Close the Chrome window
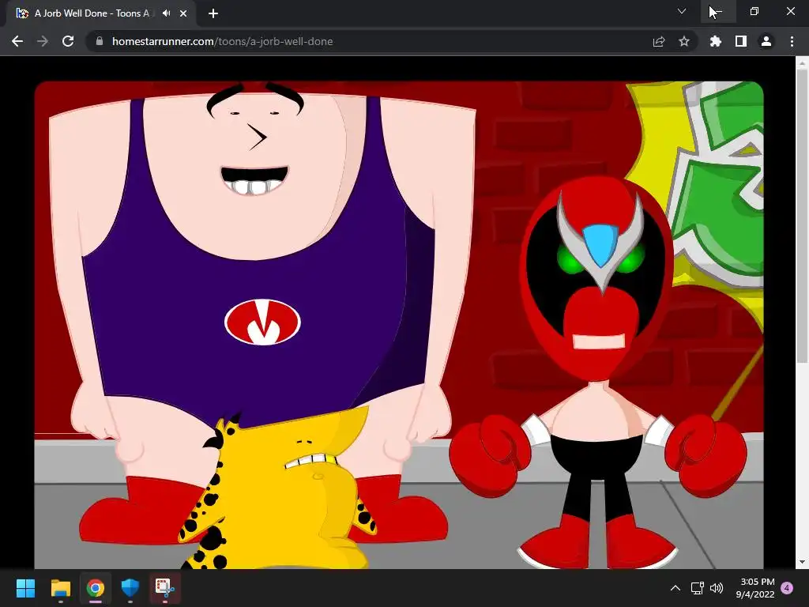 [790, 11]
